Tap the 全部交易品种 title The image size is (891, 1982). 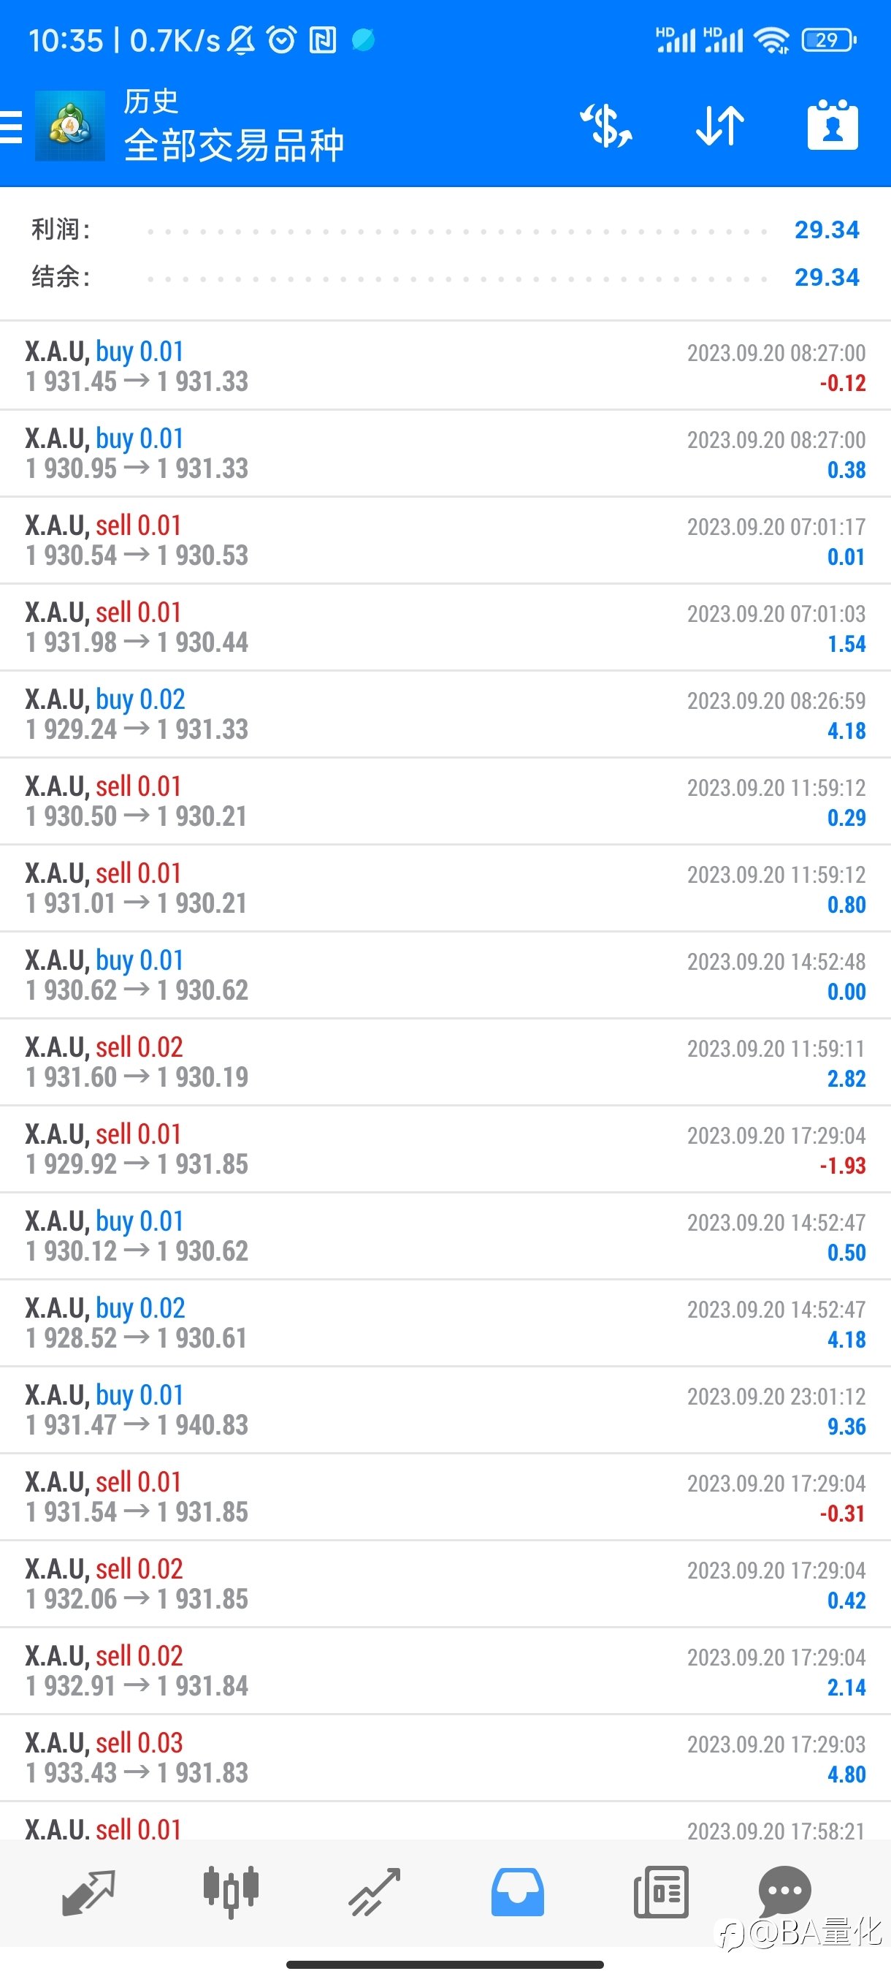coord(234,145)
